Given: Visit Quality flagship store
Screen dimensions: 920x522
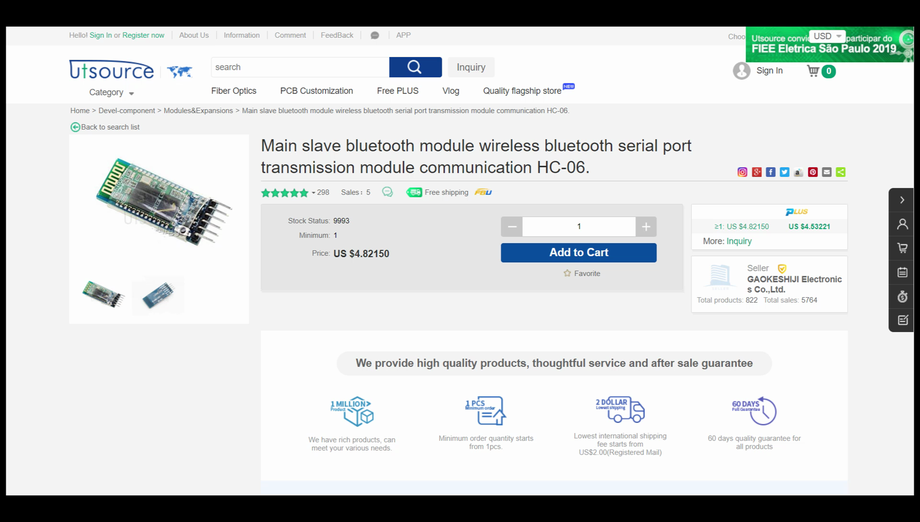Looking at the screenshot, I should pos(522,91).
